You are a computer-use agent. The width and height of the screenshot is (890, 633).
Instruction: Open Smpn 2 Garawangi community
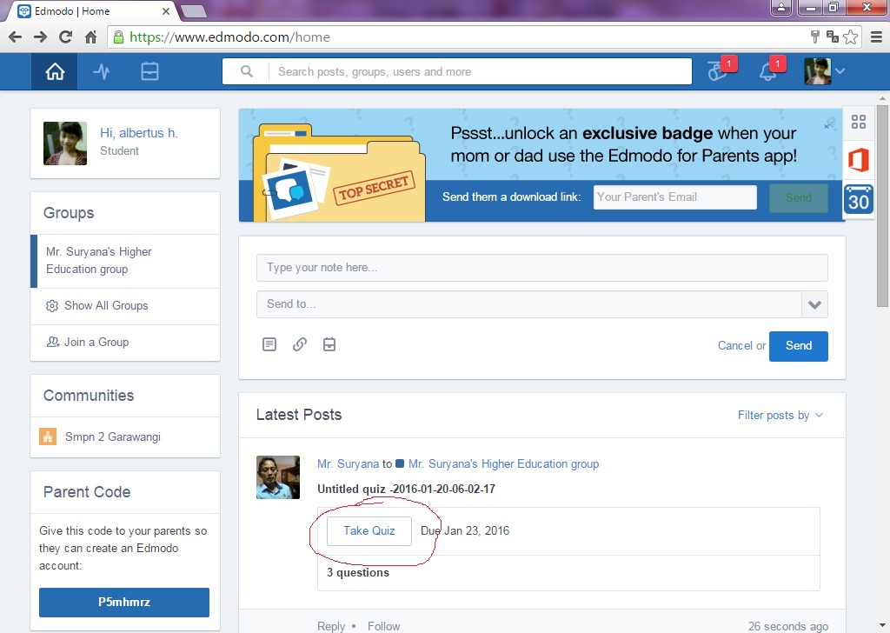(112, 436)
